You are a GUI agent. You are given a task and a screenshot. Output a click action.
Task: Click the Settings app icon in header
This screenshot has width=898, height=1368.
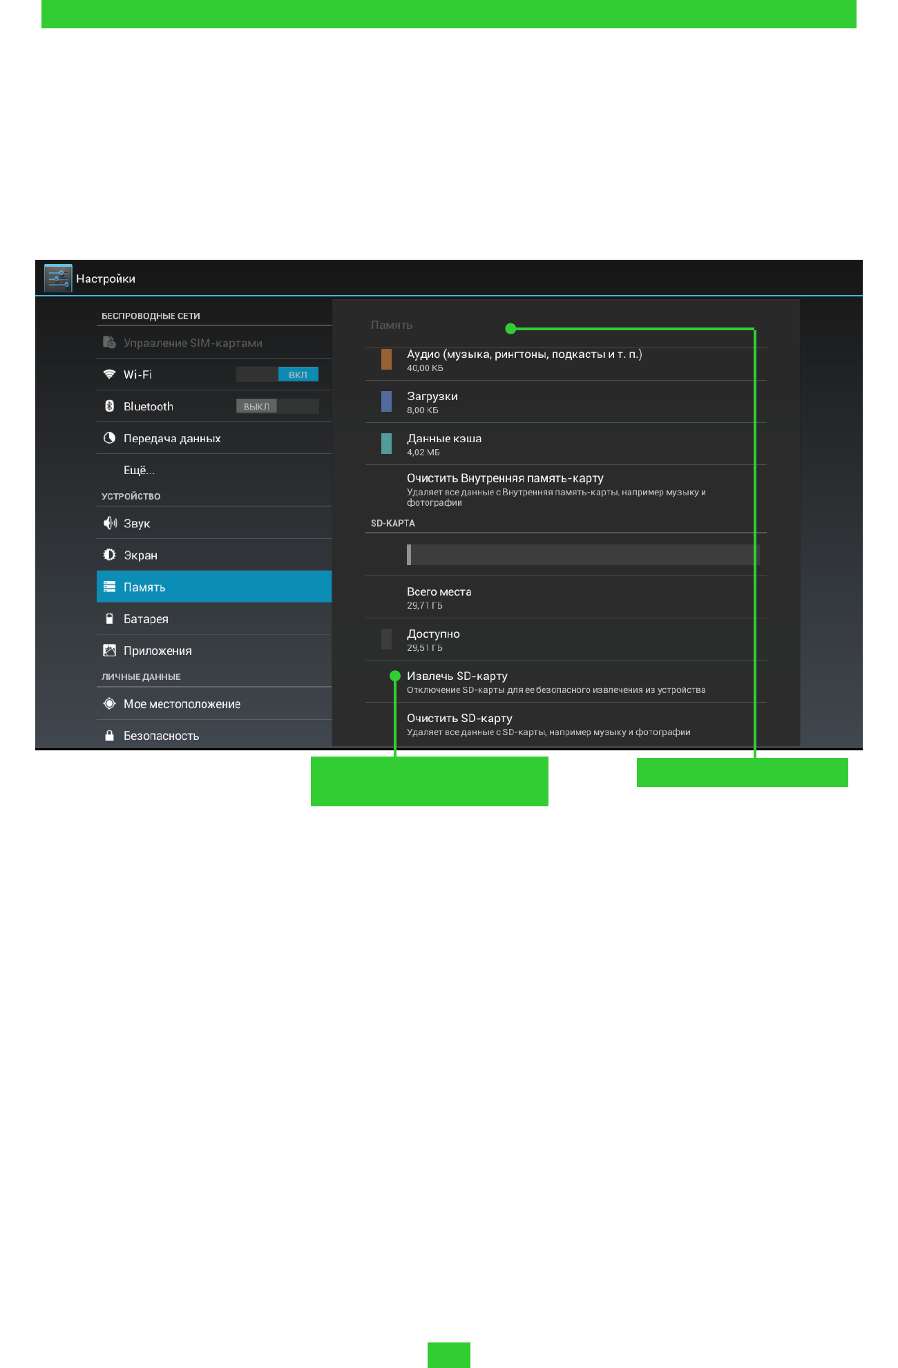point(58,278)
